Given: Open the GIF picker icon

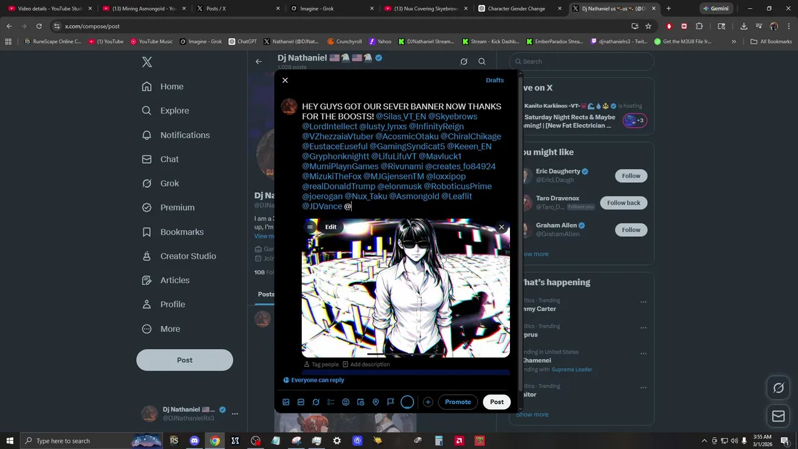Looking at the screenshot, I should [x=300, y=402].
